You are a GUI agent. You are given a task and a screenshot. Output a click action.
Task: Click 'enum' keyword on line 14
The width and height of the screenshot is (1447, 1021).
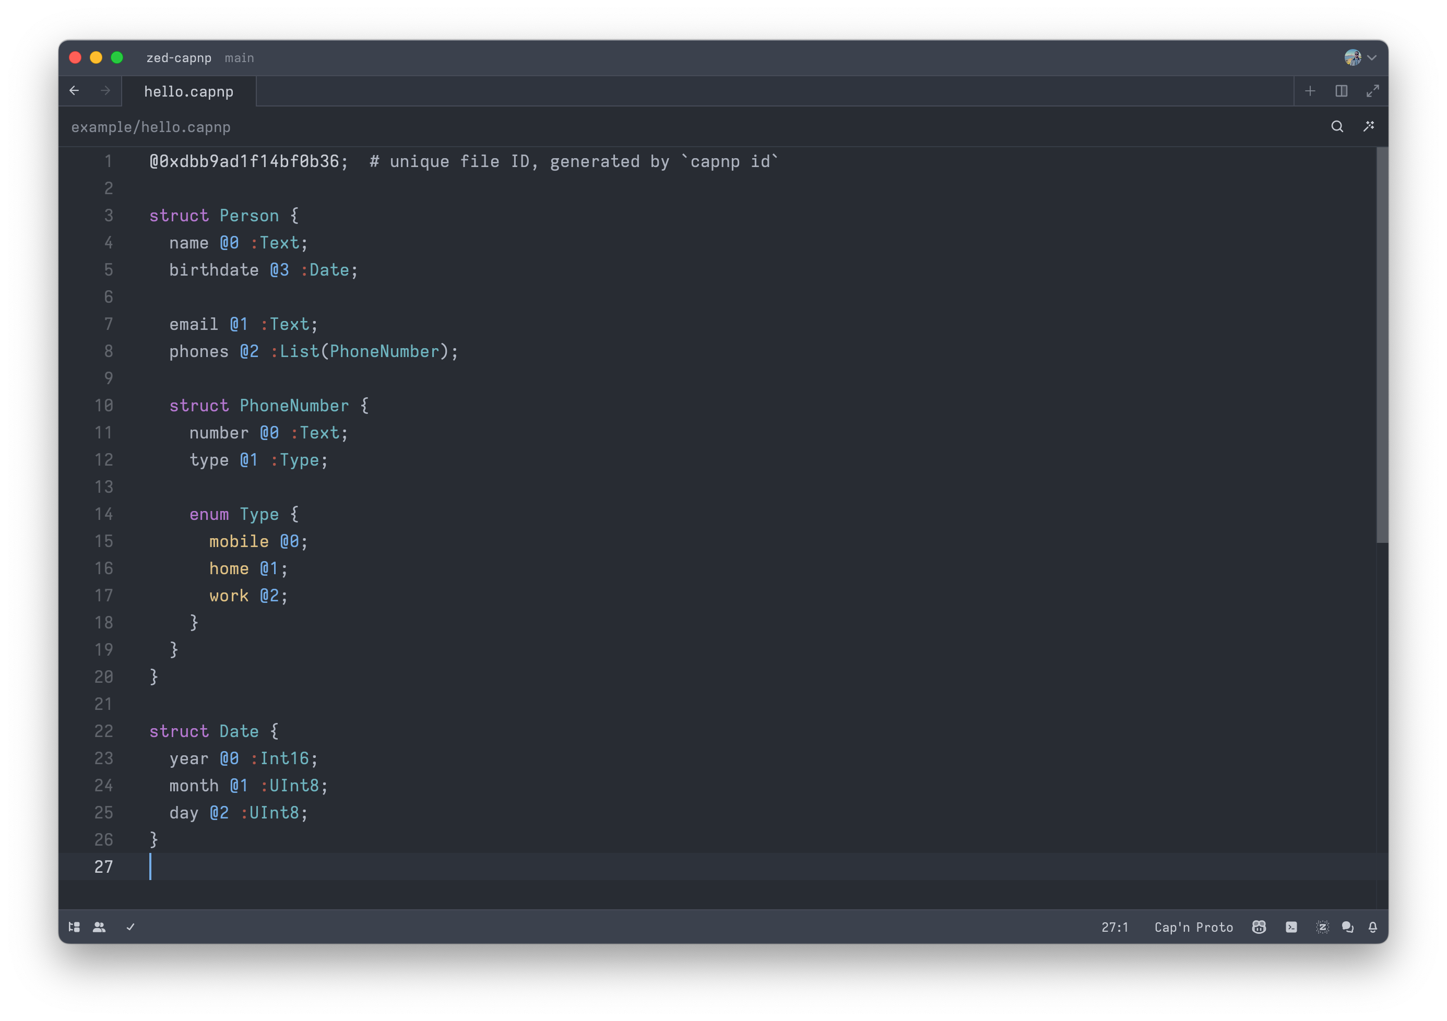pos(209,514)
